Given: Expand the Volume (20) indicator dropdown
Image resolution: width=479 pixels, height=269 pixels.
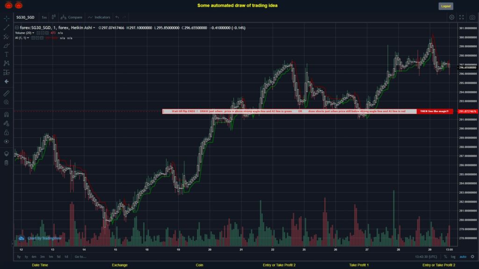Looking at the screenshot, I should 33,33.
